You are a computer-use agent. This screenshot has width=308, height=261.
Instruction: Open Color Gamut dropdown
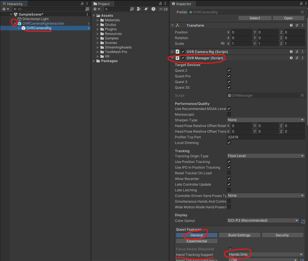point(263,220)
